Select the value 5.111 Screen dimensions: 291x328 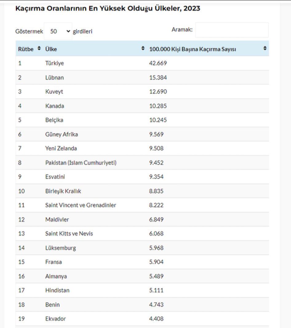156,290
